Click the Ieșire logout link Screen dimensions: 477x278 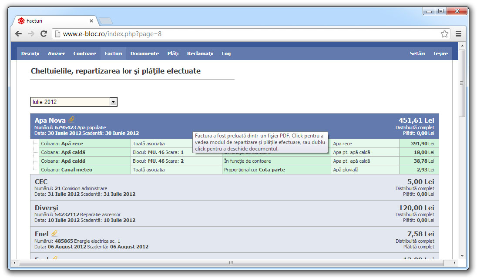tap(440, 54)
